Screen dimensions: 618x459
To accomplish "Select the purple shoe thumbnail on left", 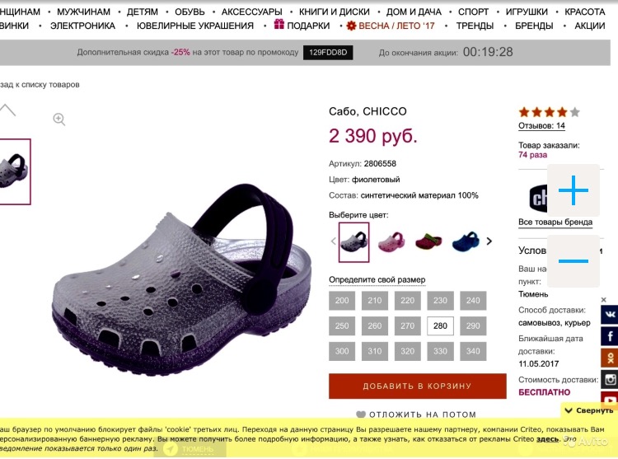I will coord(14,171).
